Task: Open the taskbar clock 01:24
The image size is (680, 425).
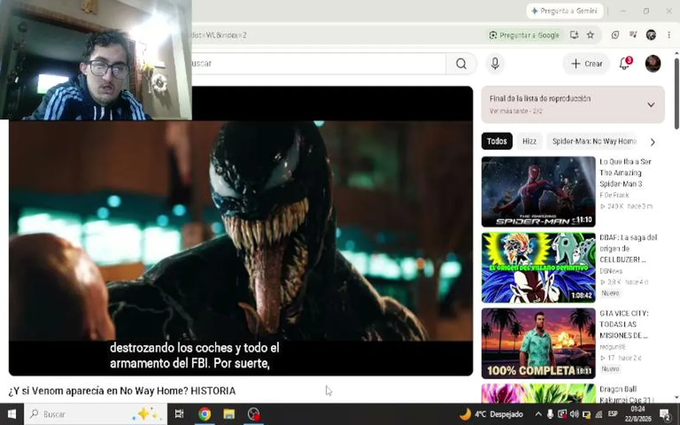Action: click(x=638, y=414)
